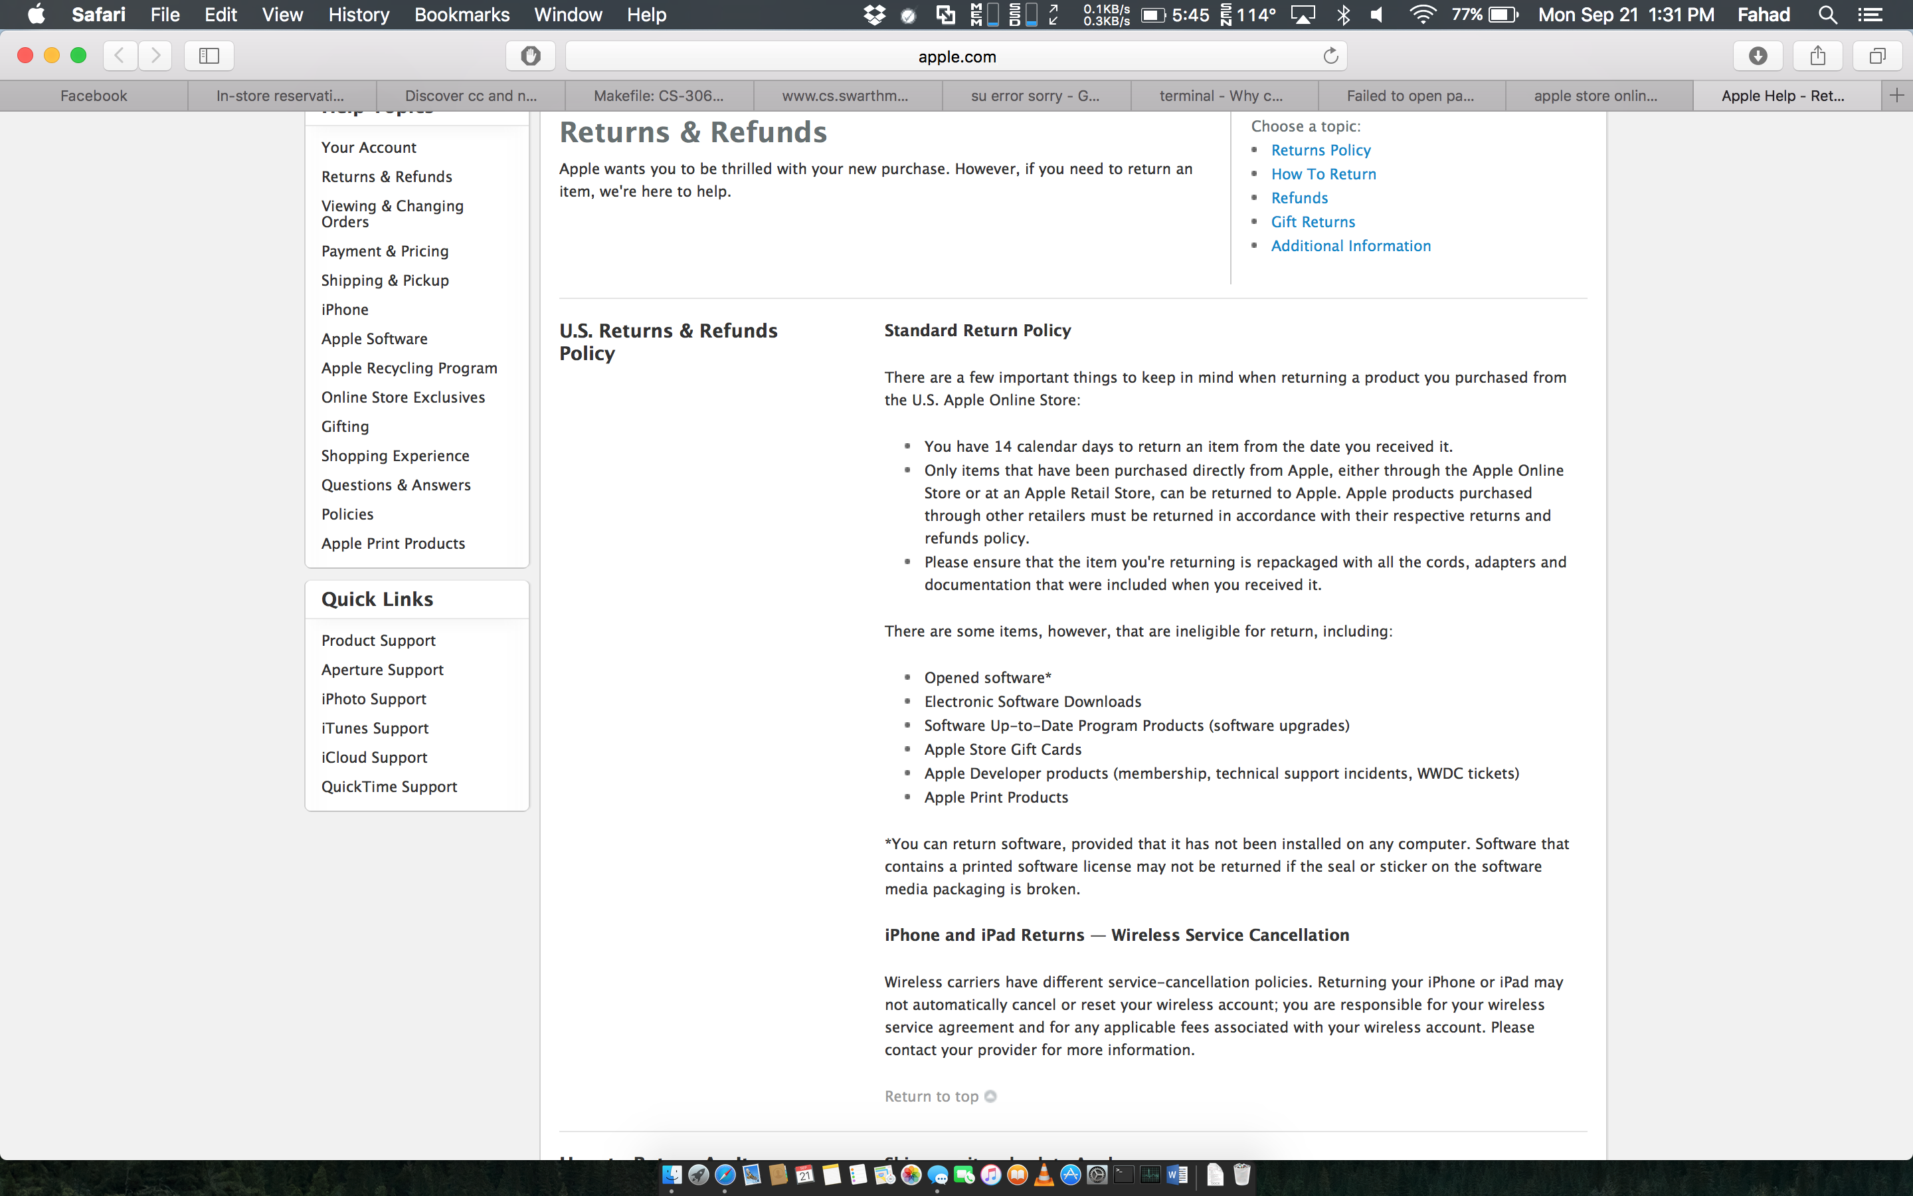Screen dimensions: 1913x1196
Task: Open the Apple menu logo
Action: click(x=37, y=14)
